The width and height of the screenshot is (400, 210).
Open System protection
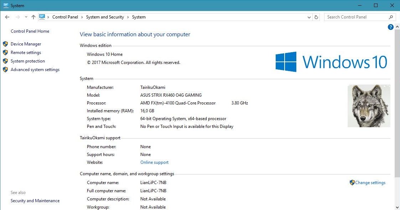point(27,61)
